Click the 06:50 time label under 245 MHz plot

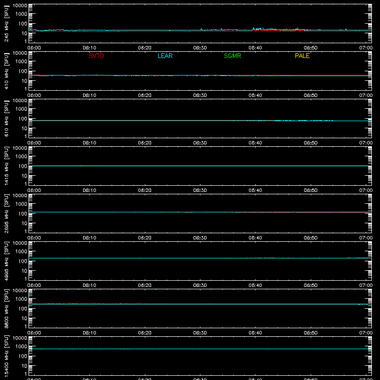click(311, 48)
